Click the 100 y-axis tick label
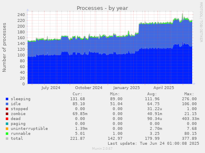The height and width of the screenshot is (153, 205). [x=21, y=55]
